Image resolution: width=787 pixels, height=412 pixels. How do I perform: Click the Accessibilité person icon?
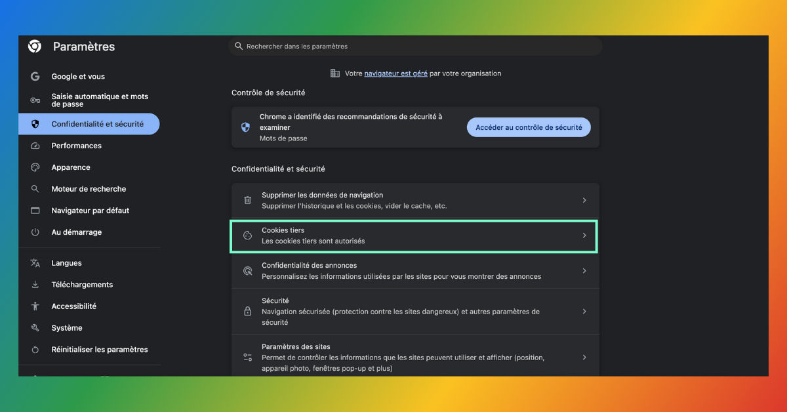coord(35,306)
